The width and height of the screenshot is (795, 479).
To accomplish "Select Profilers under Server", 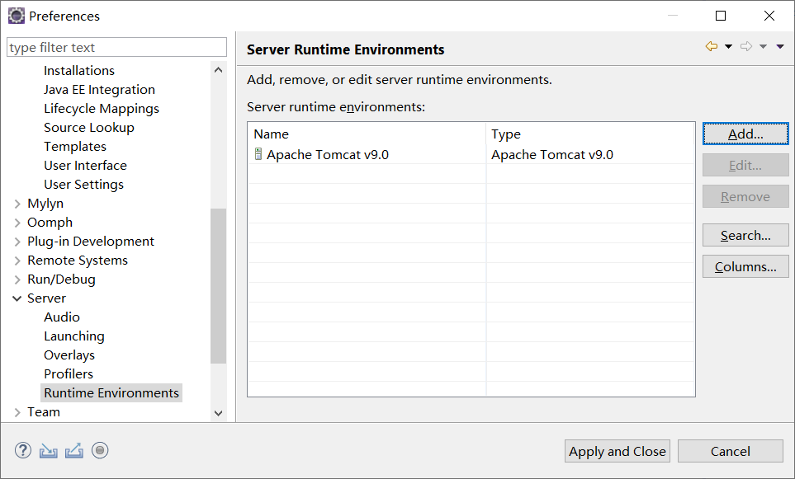I will click(69, 374).
